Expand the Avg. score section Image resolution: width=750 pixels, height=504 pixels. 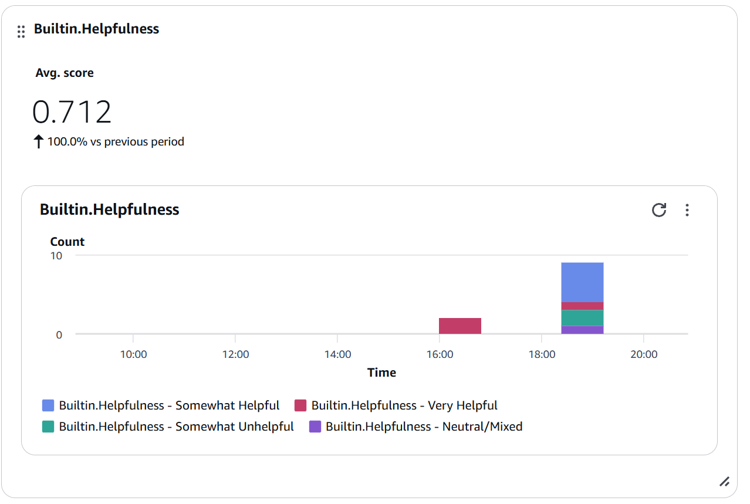point(65,72)
